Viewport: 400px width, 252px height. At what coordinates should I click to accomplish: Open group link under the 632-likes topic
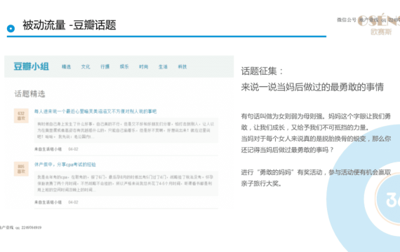[48, 149]
